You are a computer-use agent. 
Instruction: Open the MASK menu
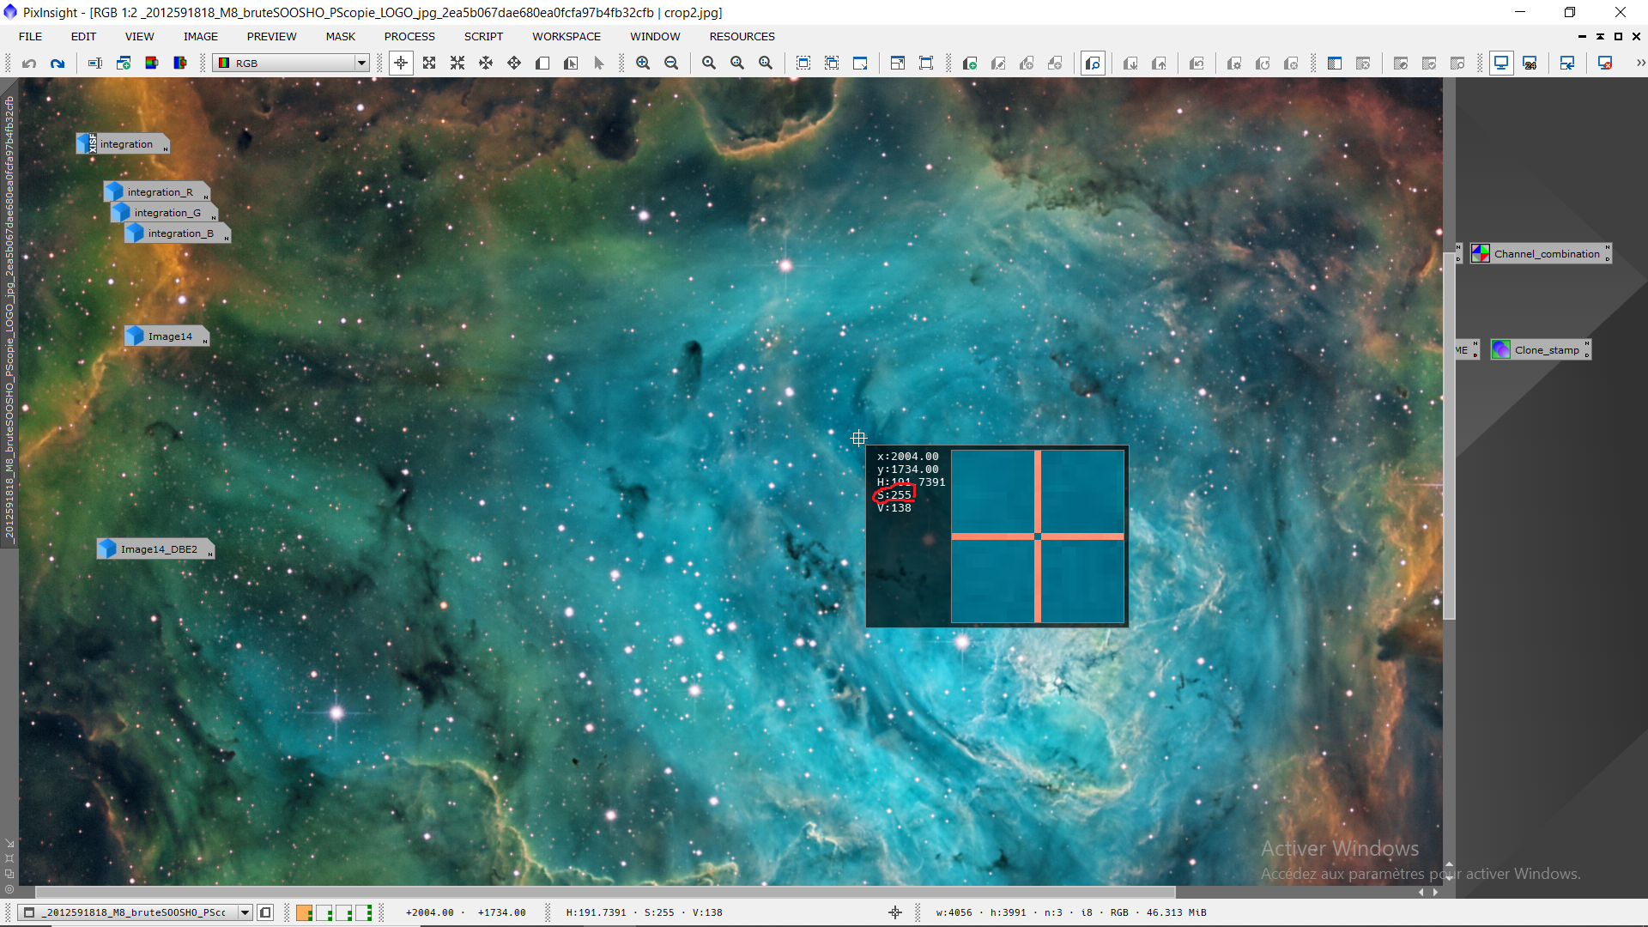pos(340,36)
